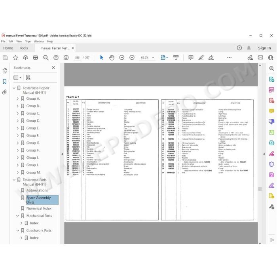Open the Add comment sticky note tool

pyautogui.click(x=191, y=58)
